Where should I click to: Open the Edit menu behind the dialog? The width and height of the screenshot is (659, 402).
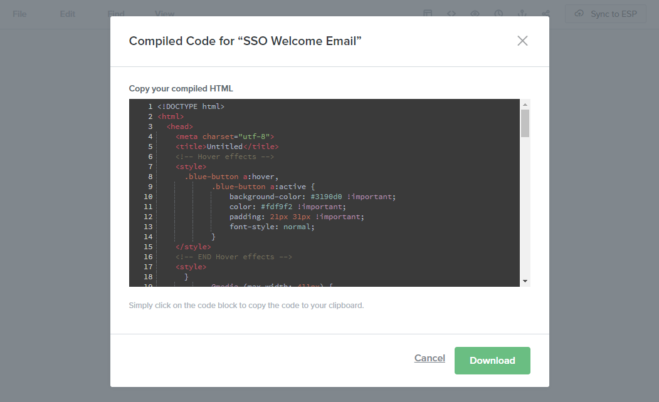click(67, 14)
